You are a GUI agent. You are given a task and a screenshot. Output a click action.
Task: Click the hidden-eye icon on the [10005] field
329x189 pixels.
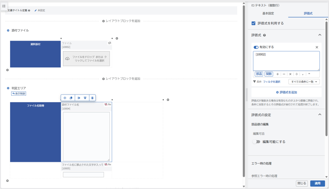(106, 164)
